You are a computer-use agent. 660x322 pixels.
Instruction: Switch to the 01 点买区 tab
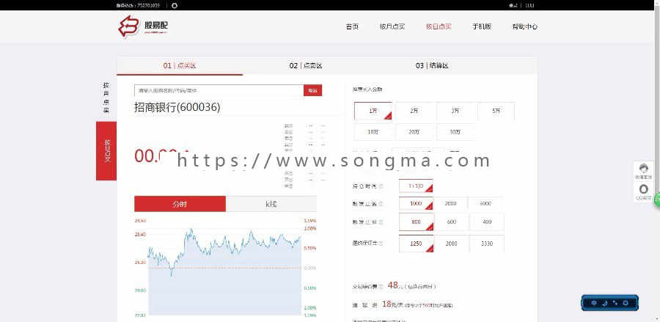click(180, 66)
